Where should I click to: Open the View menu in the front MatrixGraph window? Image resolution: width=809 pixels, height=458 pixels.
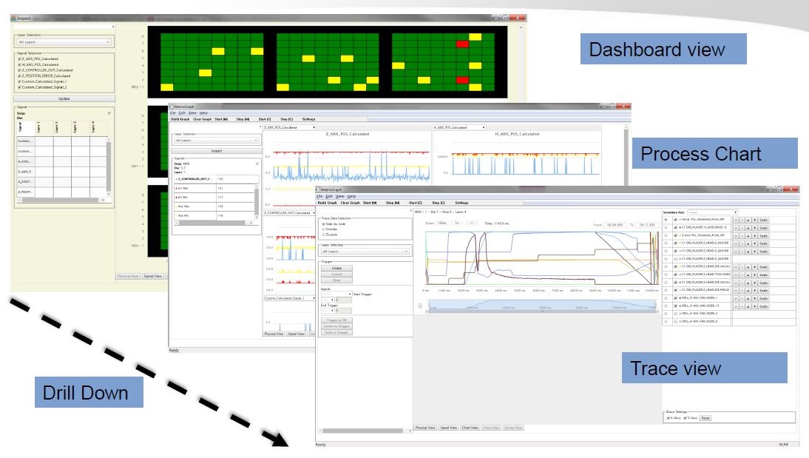click(x=339, y=197)
